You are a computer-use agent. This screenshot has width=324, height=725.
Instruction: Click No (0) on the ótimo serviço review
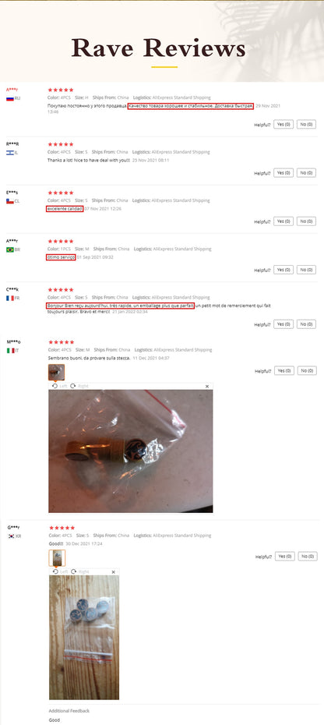pyautogui.click(x=306, y=270)
